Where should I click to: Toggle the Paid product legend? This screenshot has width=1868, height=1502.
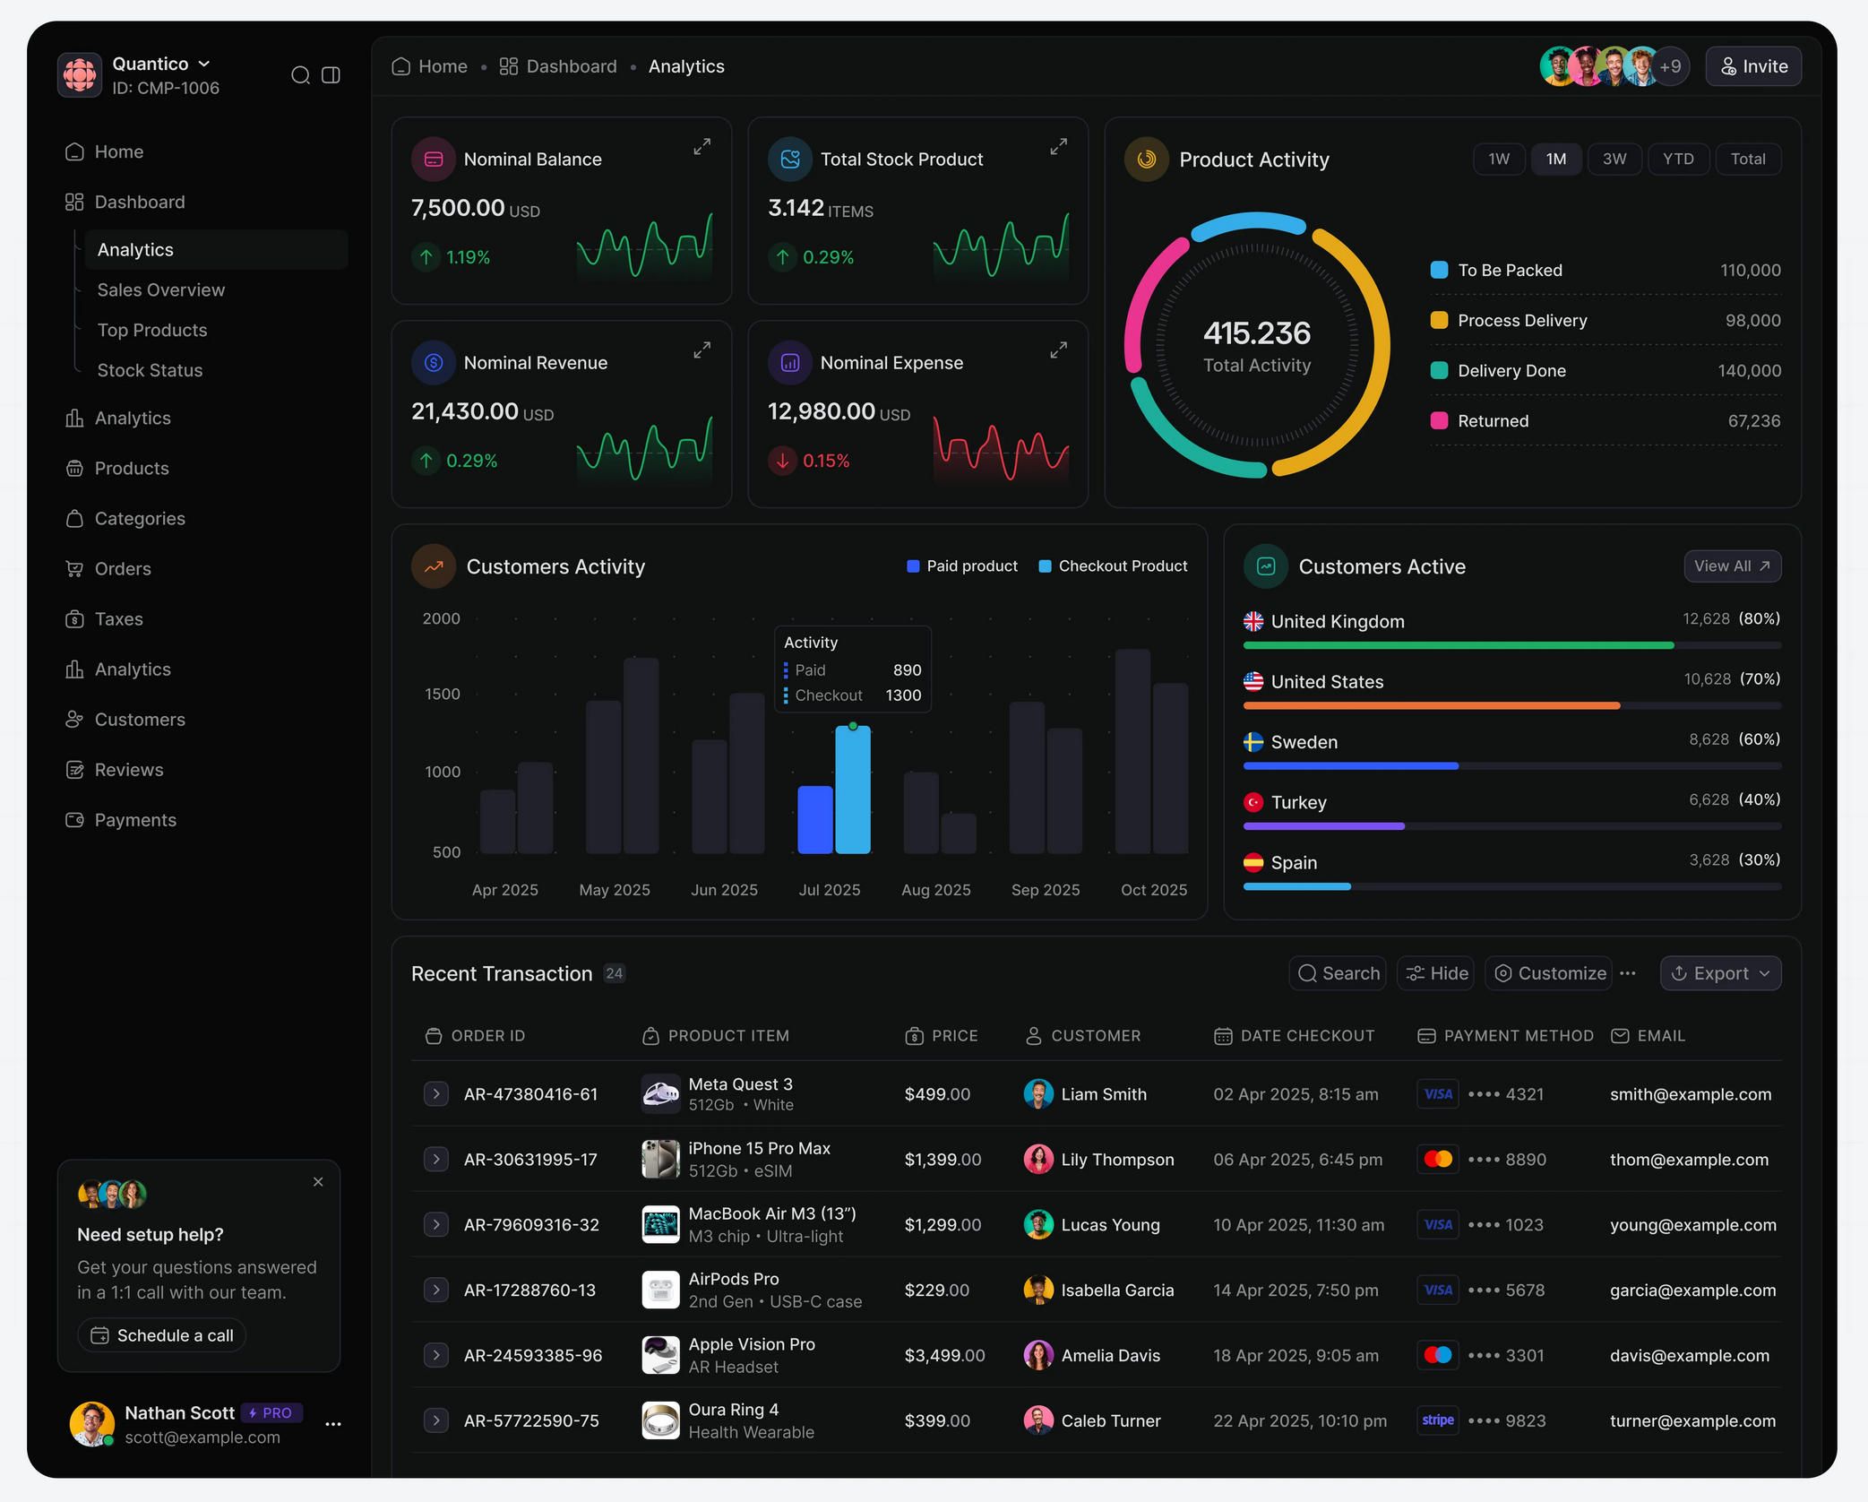[x=961, y=565]
